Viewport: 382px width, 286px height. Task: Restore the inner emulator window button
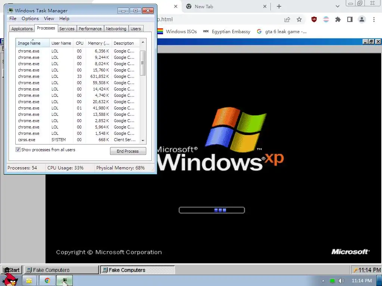click(x=372, y=42)
